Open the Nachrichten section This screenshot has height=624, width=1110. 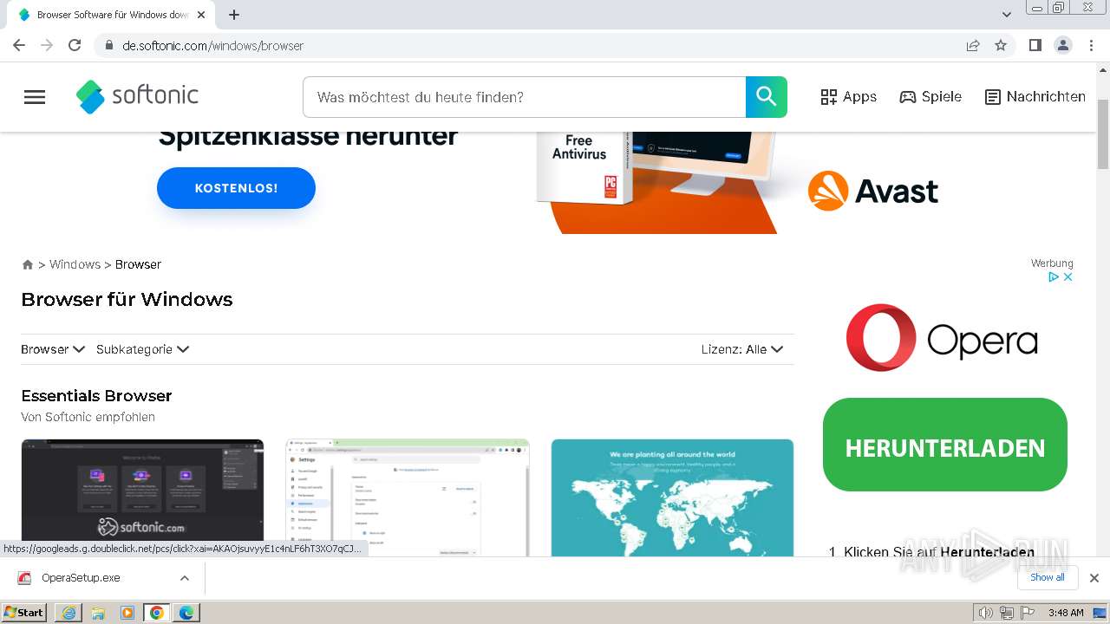click(1035, 97)
